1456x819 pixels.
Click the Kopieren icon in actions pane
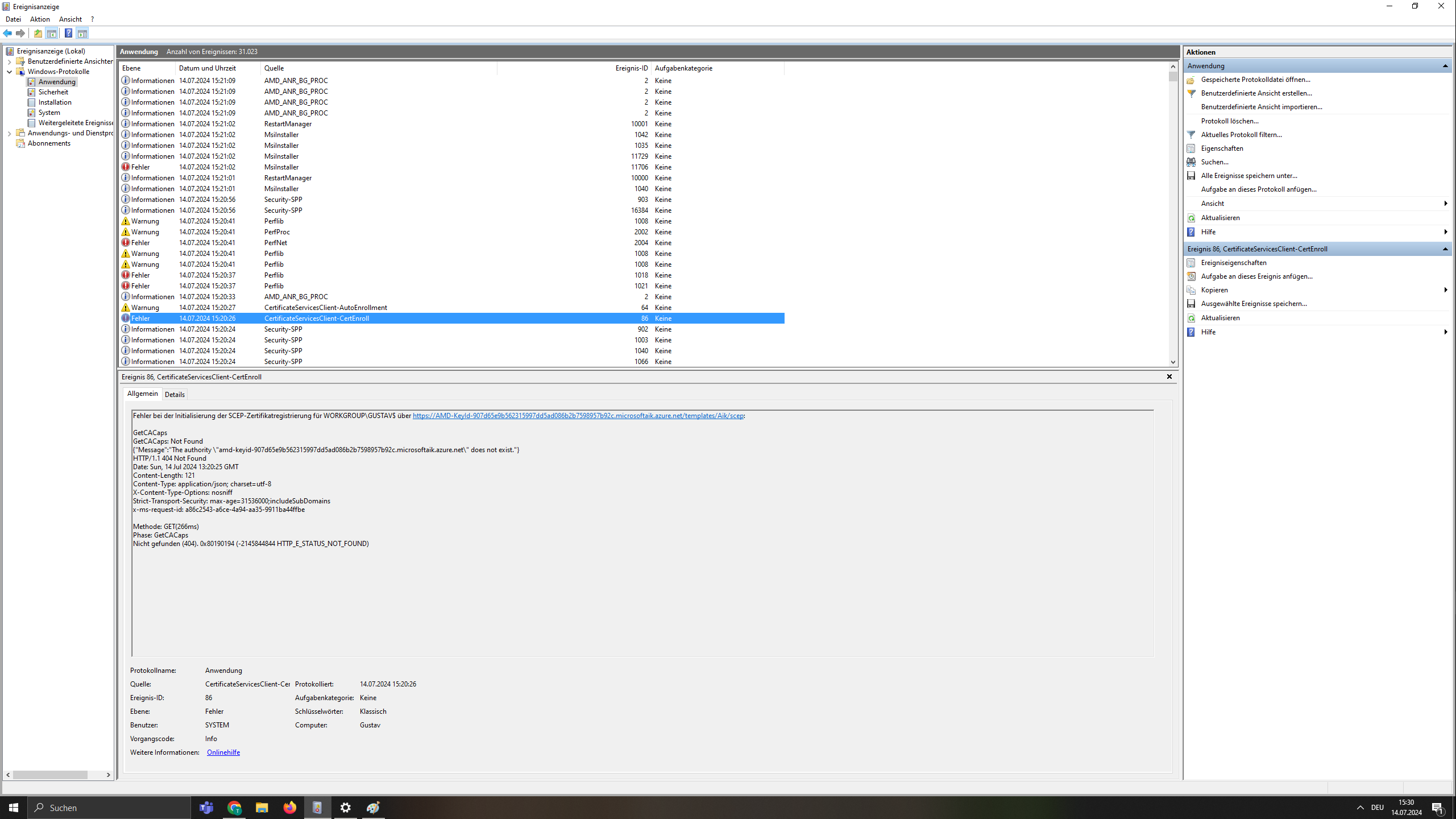click(x=1191, y=290)
